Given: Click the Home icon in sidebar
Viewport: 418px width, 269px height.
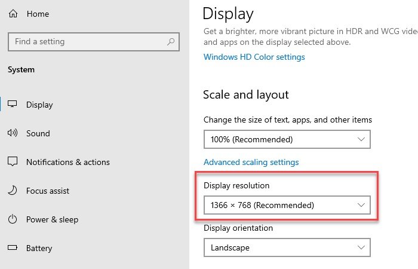Looking at the screenshot, I should coord(13,13).
